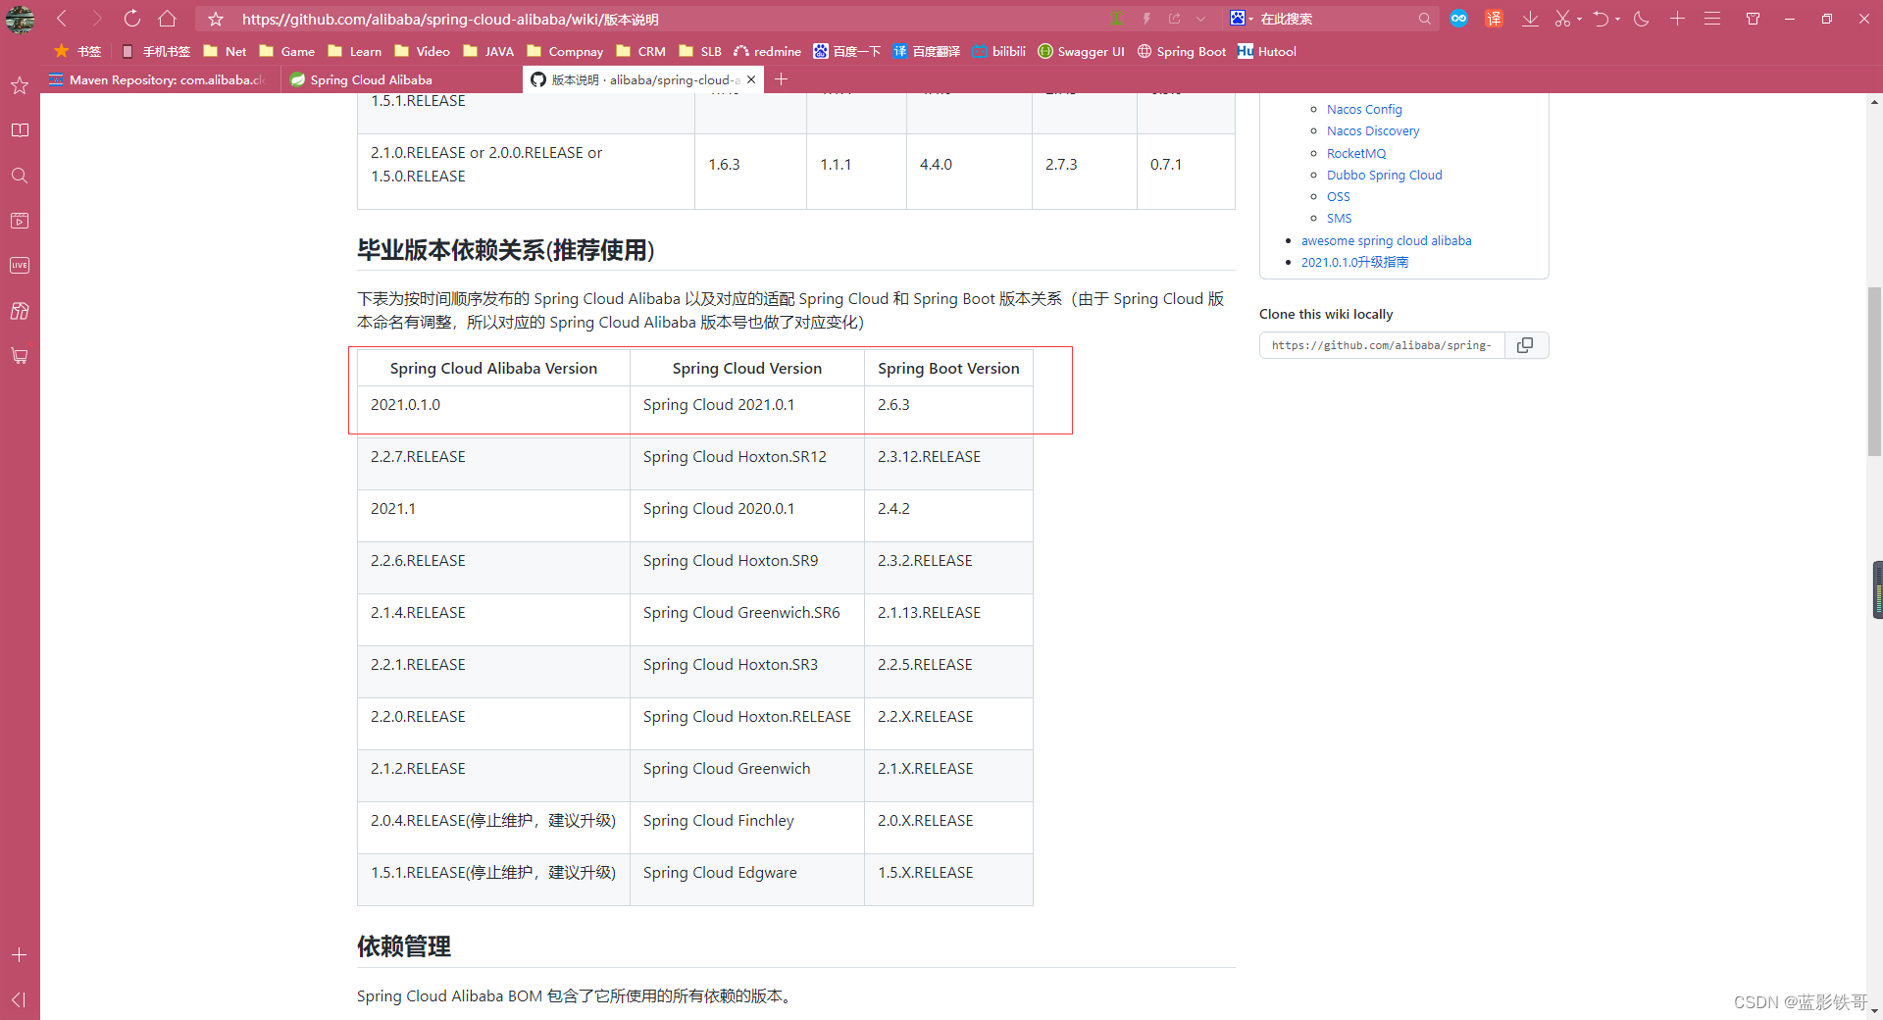
Task: Switch to the Maven Repository tab
Action: 161,79
